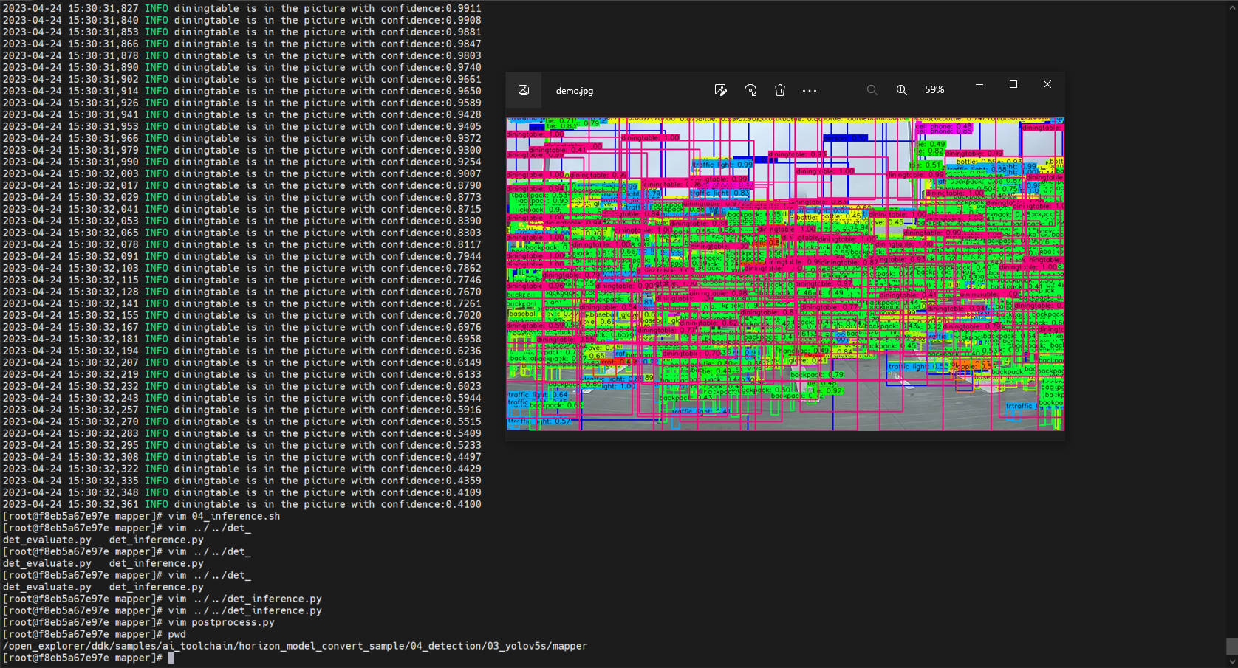Delete the image with the trash icon
Image resolution: width=1238 pixels, height=668 pixels.
point(780,90)
